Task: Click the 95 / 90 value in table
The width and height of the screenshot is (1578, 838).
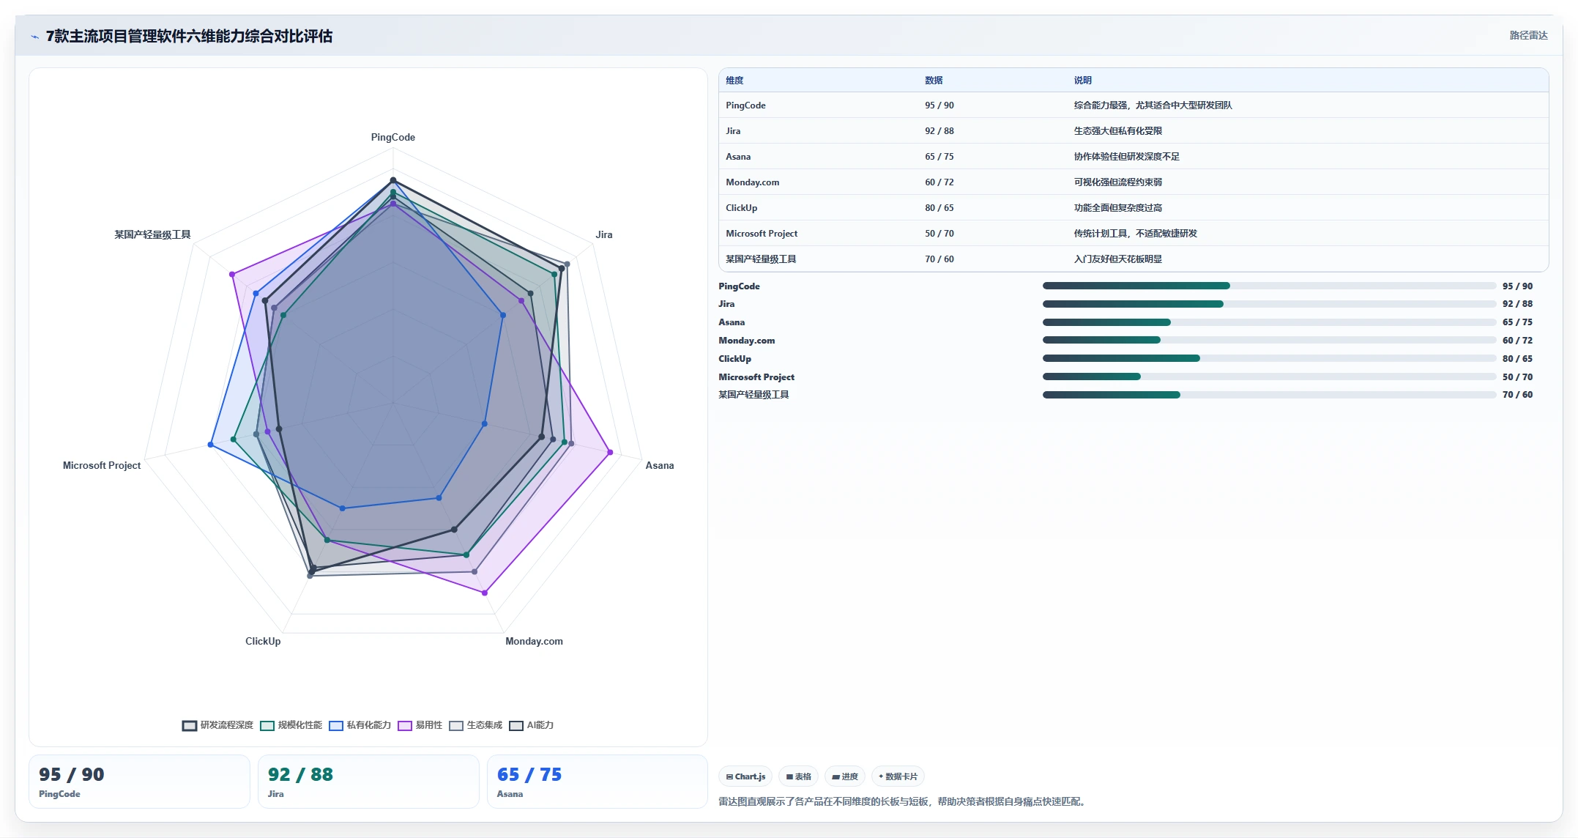Action: click(x=939, y=105)
